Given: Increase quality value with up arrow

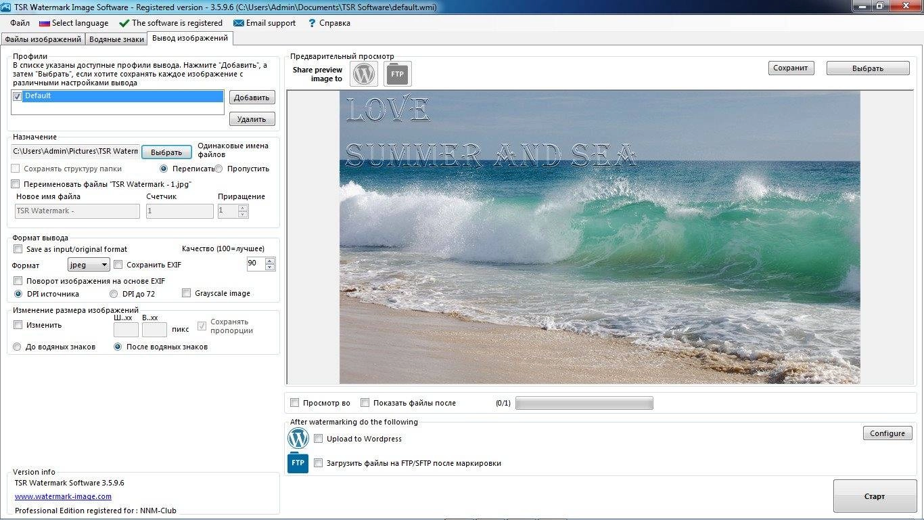Looking at the screenshot, I should [x=270, y=261].
